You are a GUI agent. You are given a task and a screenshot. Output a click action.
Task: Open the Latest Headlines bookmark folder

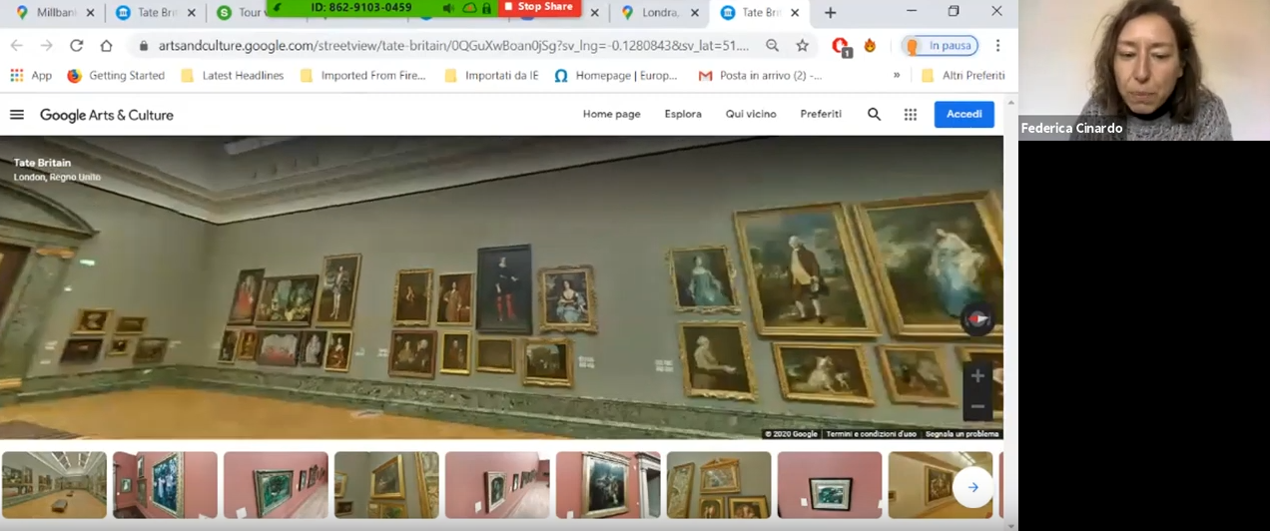[233, 76]
